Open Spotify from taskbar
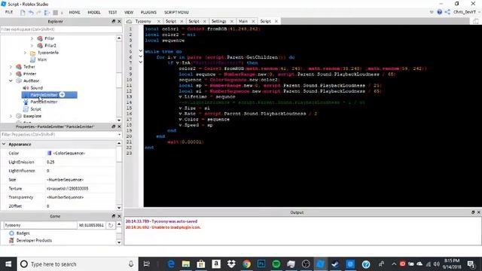482x271 pixels. (x=276, y=264)
